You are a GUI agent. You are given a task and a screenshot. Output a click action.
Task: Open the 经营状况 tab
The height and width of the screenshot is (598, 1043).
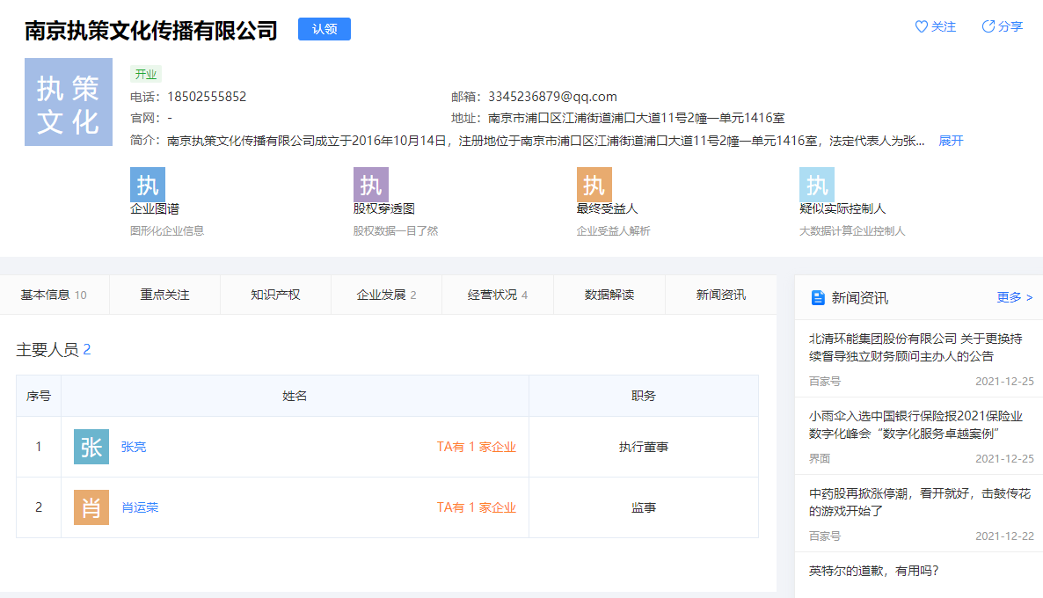[x=497, y=295]
